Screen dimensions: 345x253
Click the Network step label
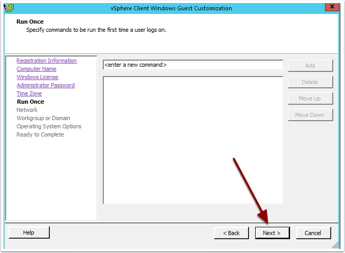pyautogui.click(x=27, y=110)
